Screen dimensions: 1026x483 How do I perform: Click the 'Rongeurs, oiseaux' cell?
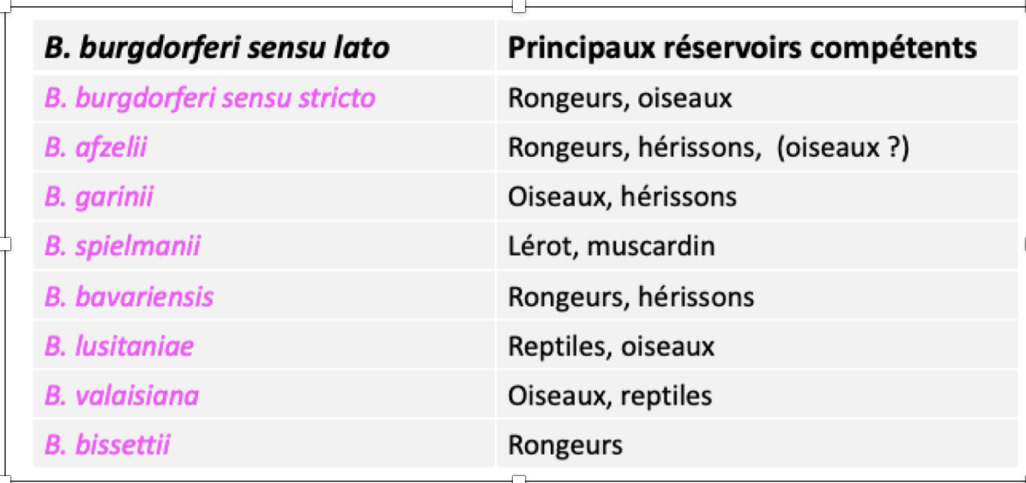tap(757, 98)
